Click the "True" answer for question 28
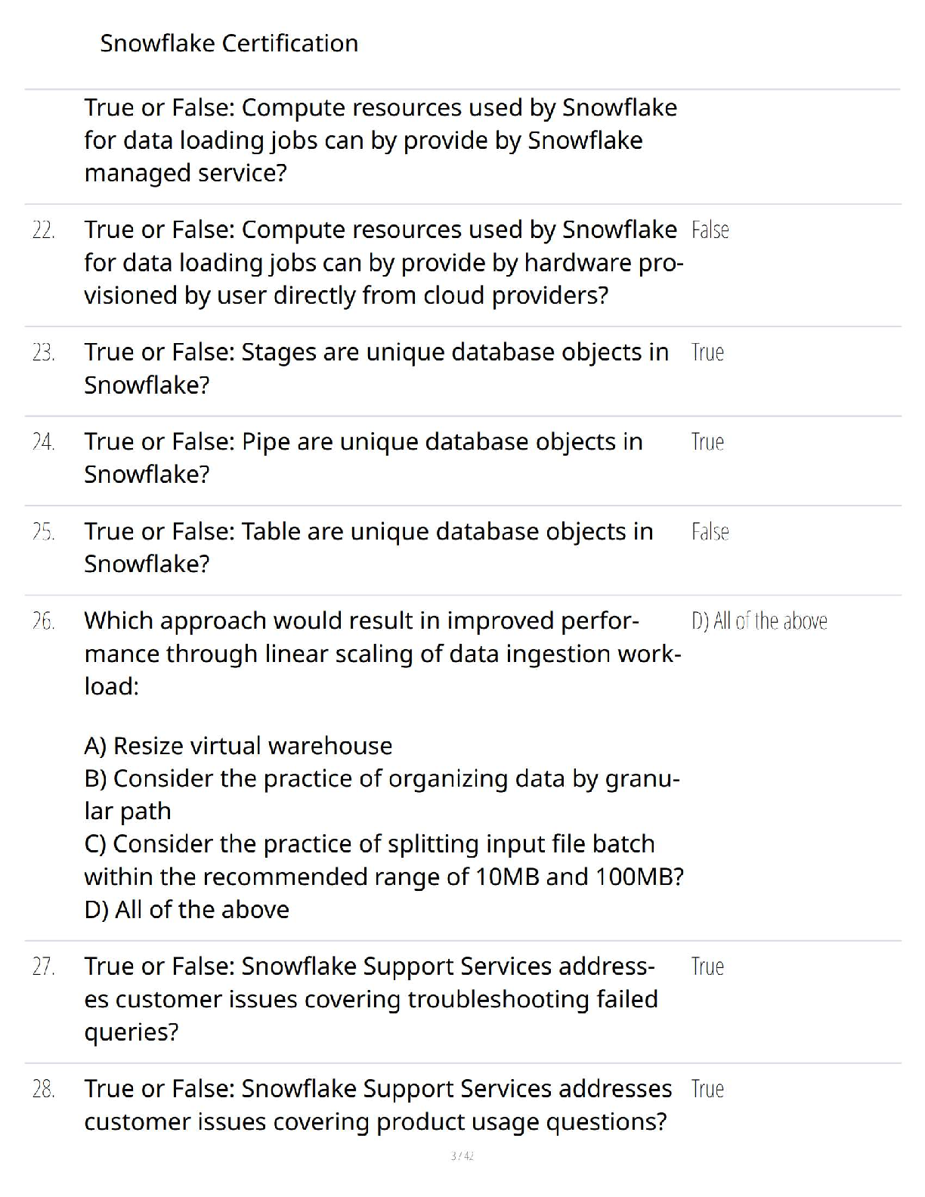The width and height of the screenshot is (925, 1197). [x=707, y=1089]
